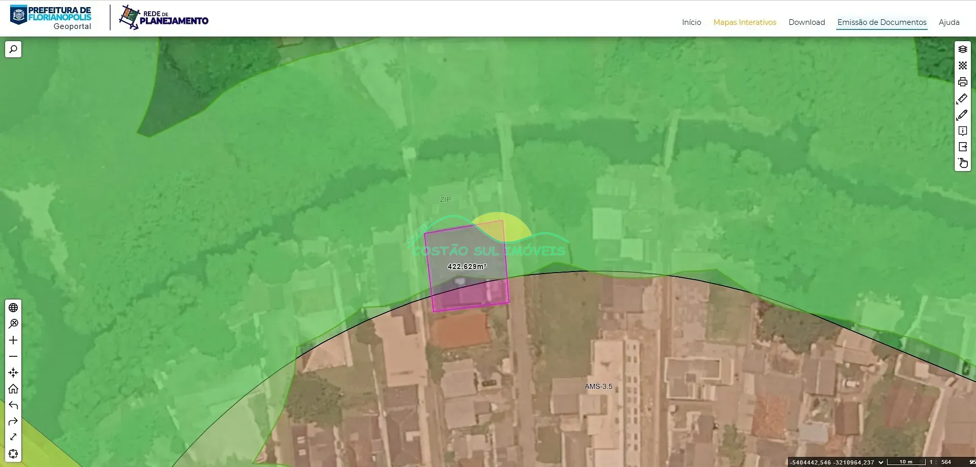Activate the hand select pointer tool

point(963,163)
